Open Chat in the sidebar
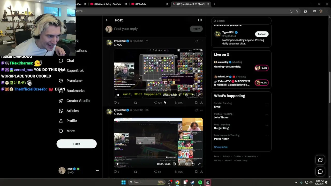The width and height of the screenshot is (331, 186). (66, 61)
